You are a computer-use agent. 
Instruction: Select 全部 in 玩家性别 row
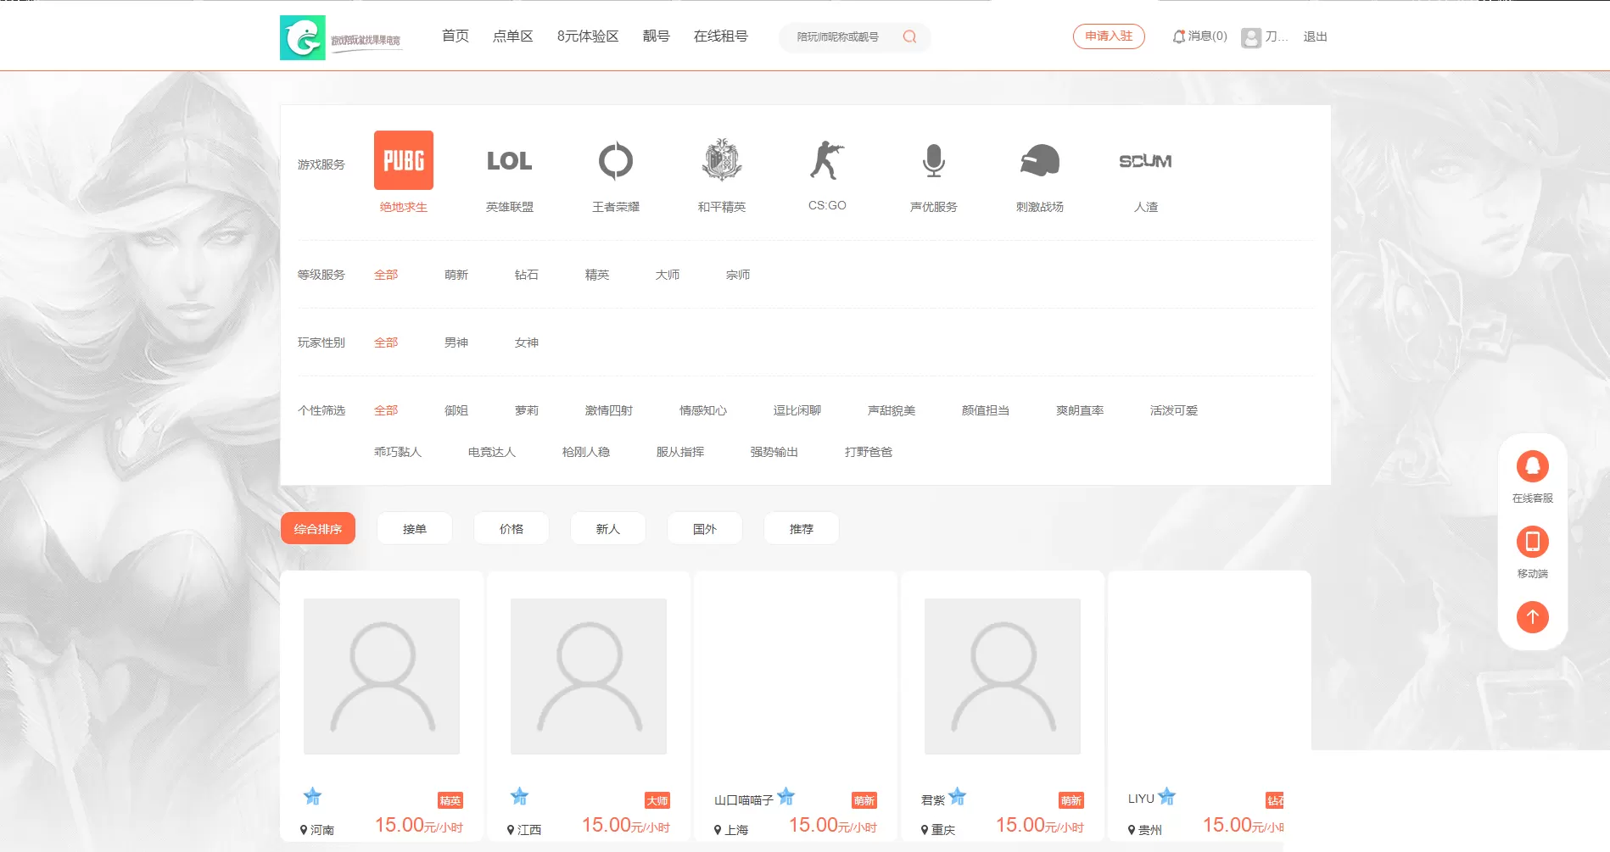386,342
